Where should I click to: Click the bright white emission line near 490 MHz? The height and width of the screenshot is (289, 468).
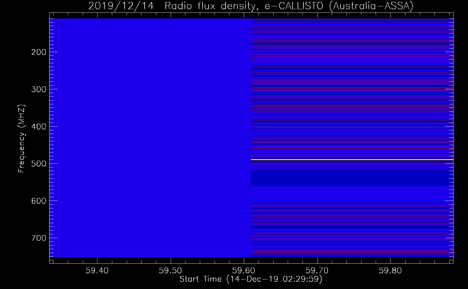tap(352, 160)
